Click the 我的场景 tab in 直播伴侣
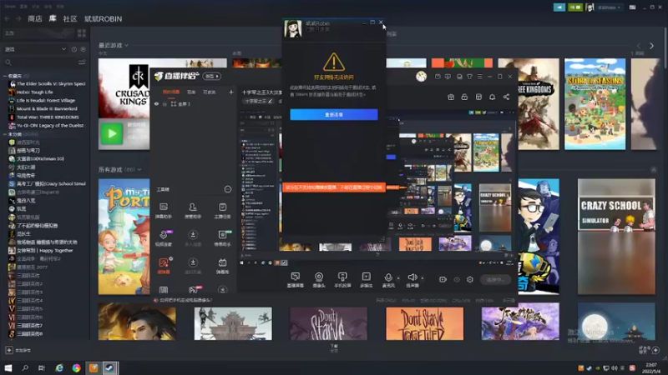This screenshot has width=668, height=375. [171, 92]
